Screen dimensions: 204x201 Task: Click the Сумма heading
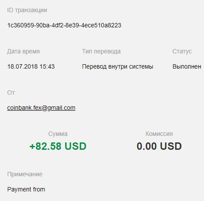pyautogui.click(x=58, y=134)
